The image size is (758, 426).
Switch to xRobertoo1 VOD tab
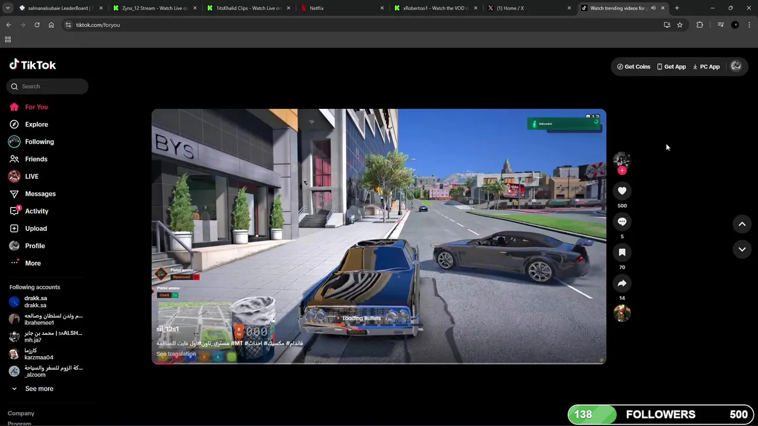[435, 8]
